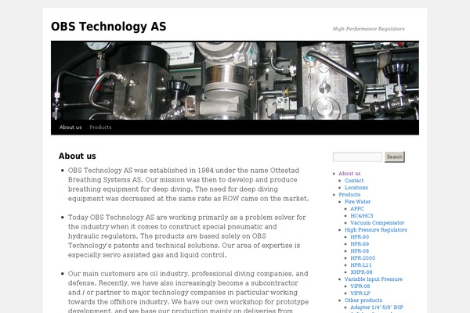Open the HPR-08 product link
The width and height of the screenshot is (470, 313).
coord(360,251)
